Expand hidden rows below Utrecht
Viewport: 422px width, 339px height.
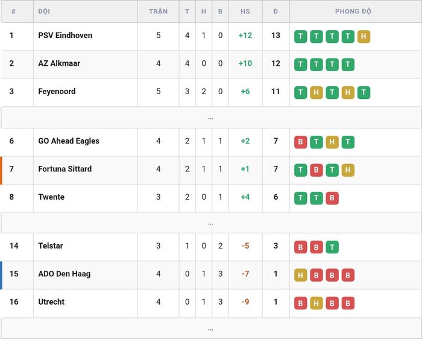pos(211,329)
